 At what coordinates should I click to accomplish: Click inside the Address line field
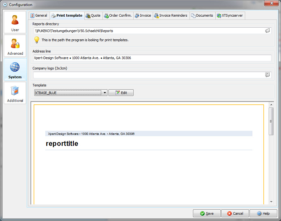126,58
